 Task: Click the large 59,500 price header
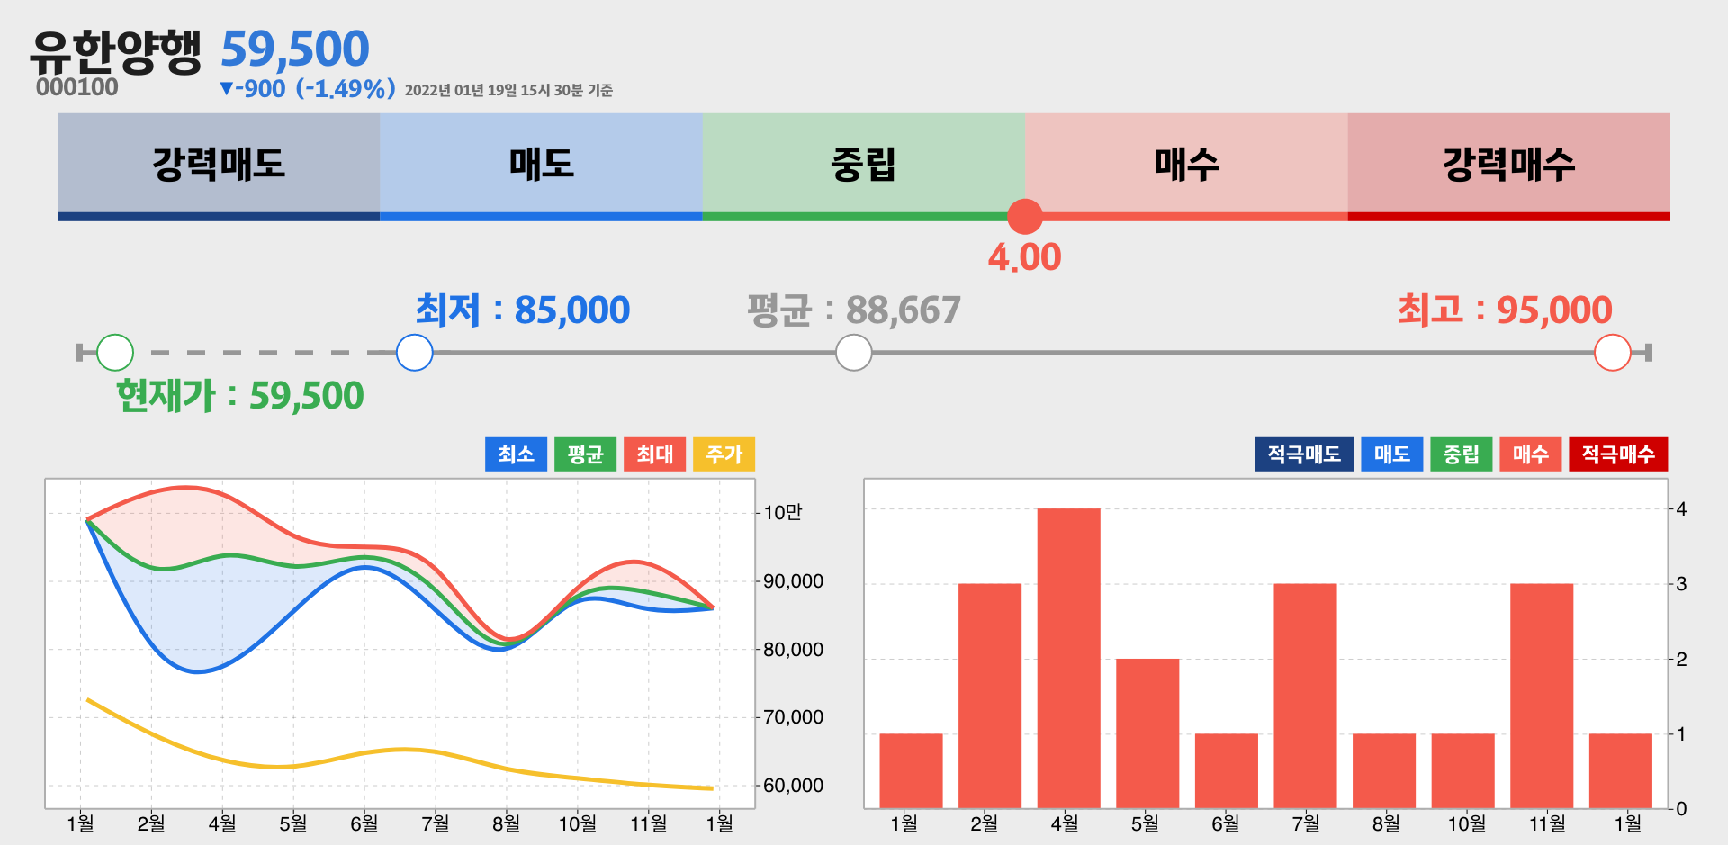tap(295, 49)
